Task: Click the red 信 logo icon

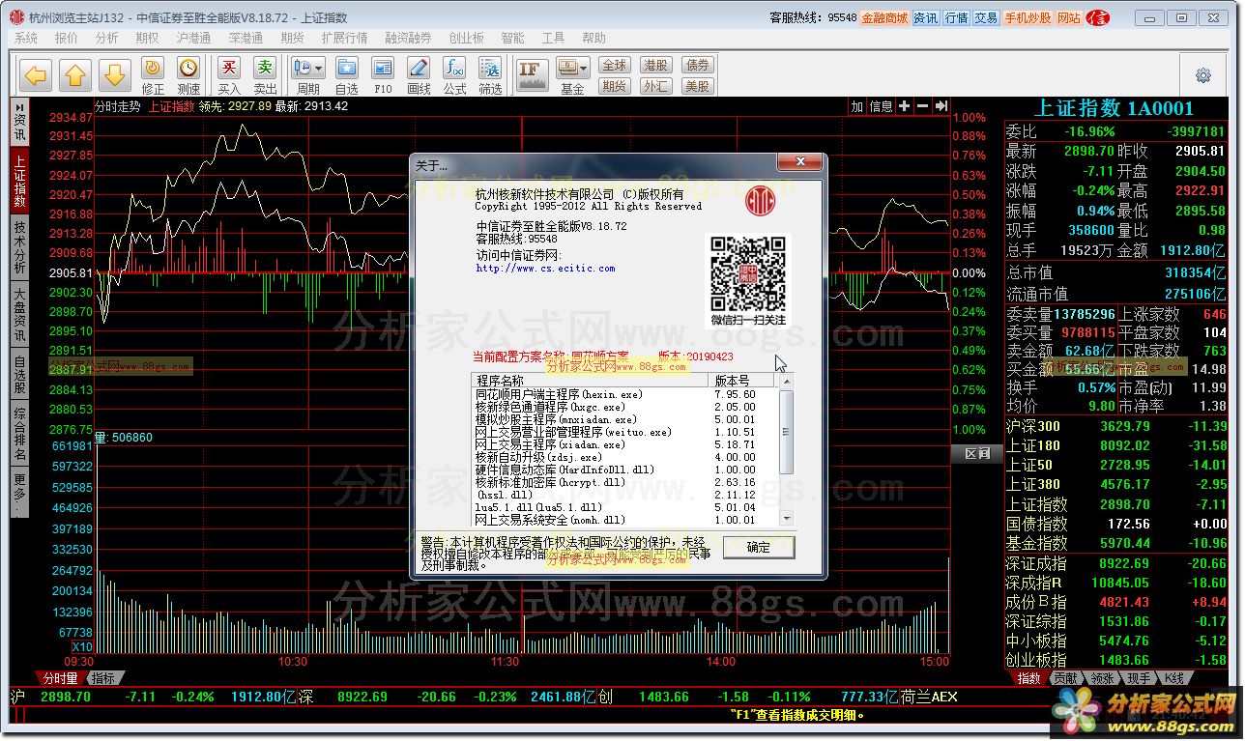Action: pyautogui.click(x=1098, y=18)
